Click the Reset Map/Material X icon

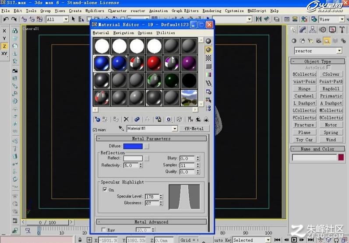point(126,120)
